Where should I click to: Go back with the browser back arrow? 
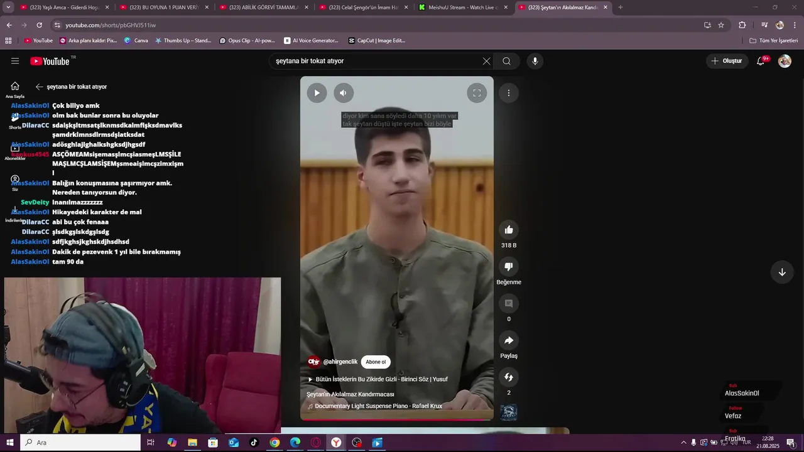[9, 25]
